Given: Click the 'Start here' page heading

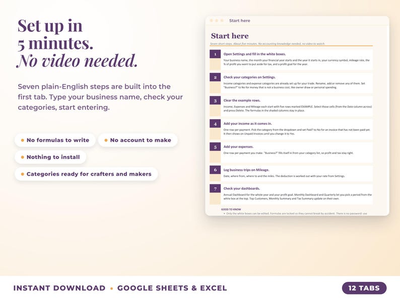Looking at the screenshot, I should (x=230, y=36).
